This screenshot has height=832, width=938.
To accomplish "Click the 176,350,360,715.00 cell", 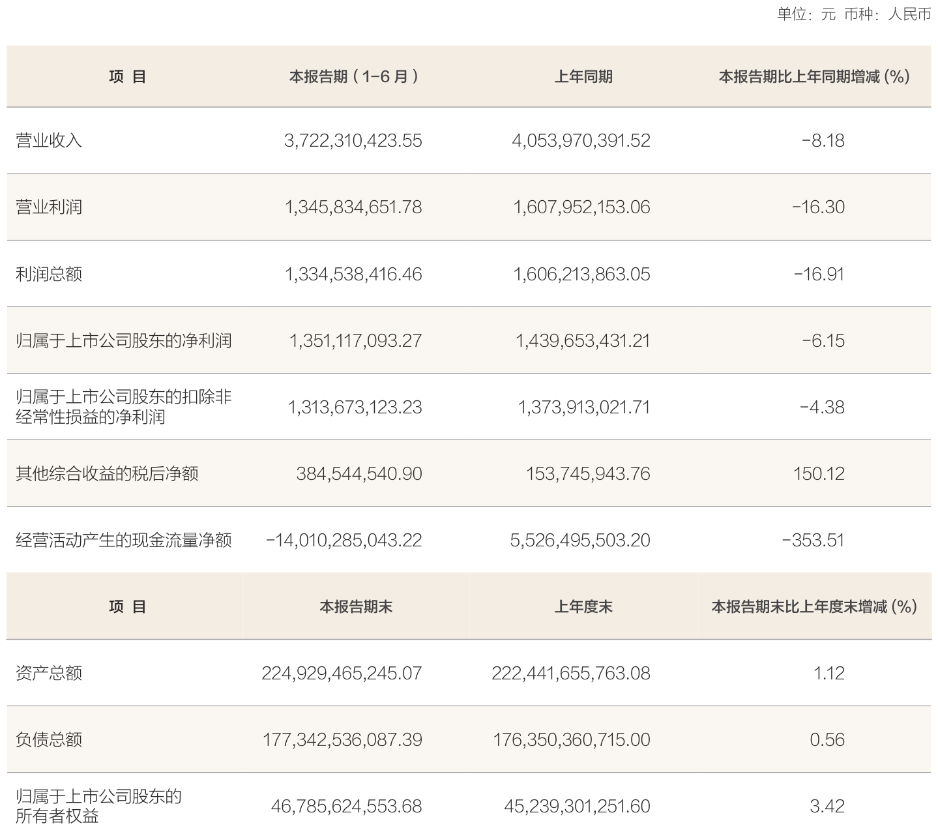I will [x=571, y=739].
